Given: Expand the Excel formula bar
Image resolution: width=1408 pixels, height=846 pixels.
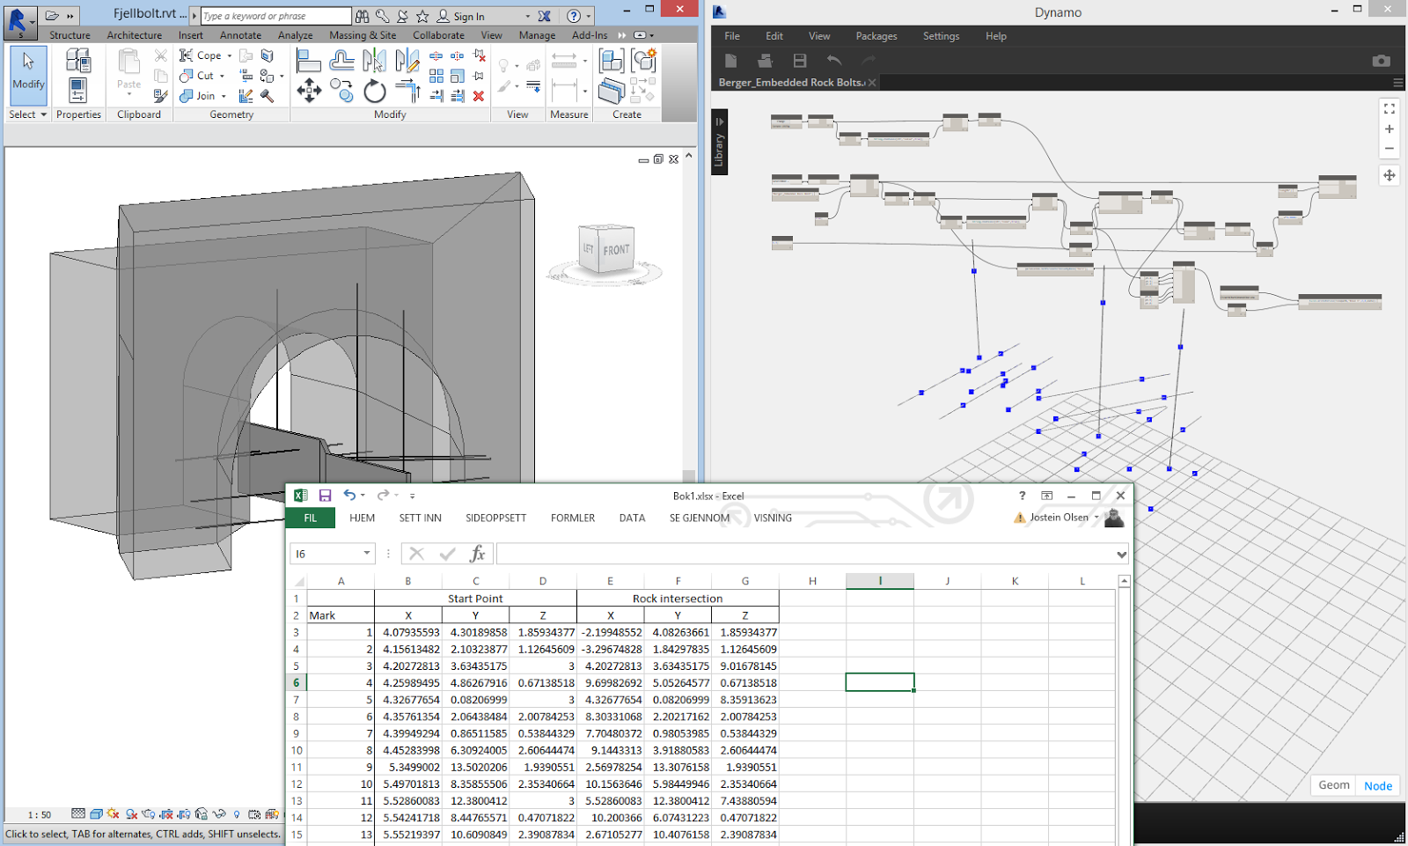Looking at the screenshot, I should tap(1121, 555).
